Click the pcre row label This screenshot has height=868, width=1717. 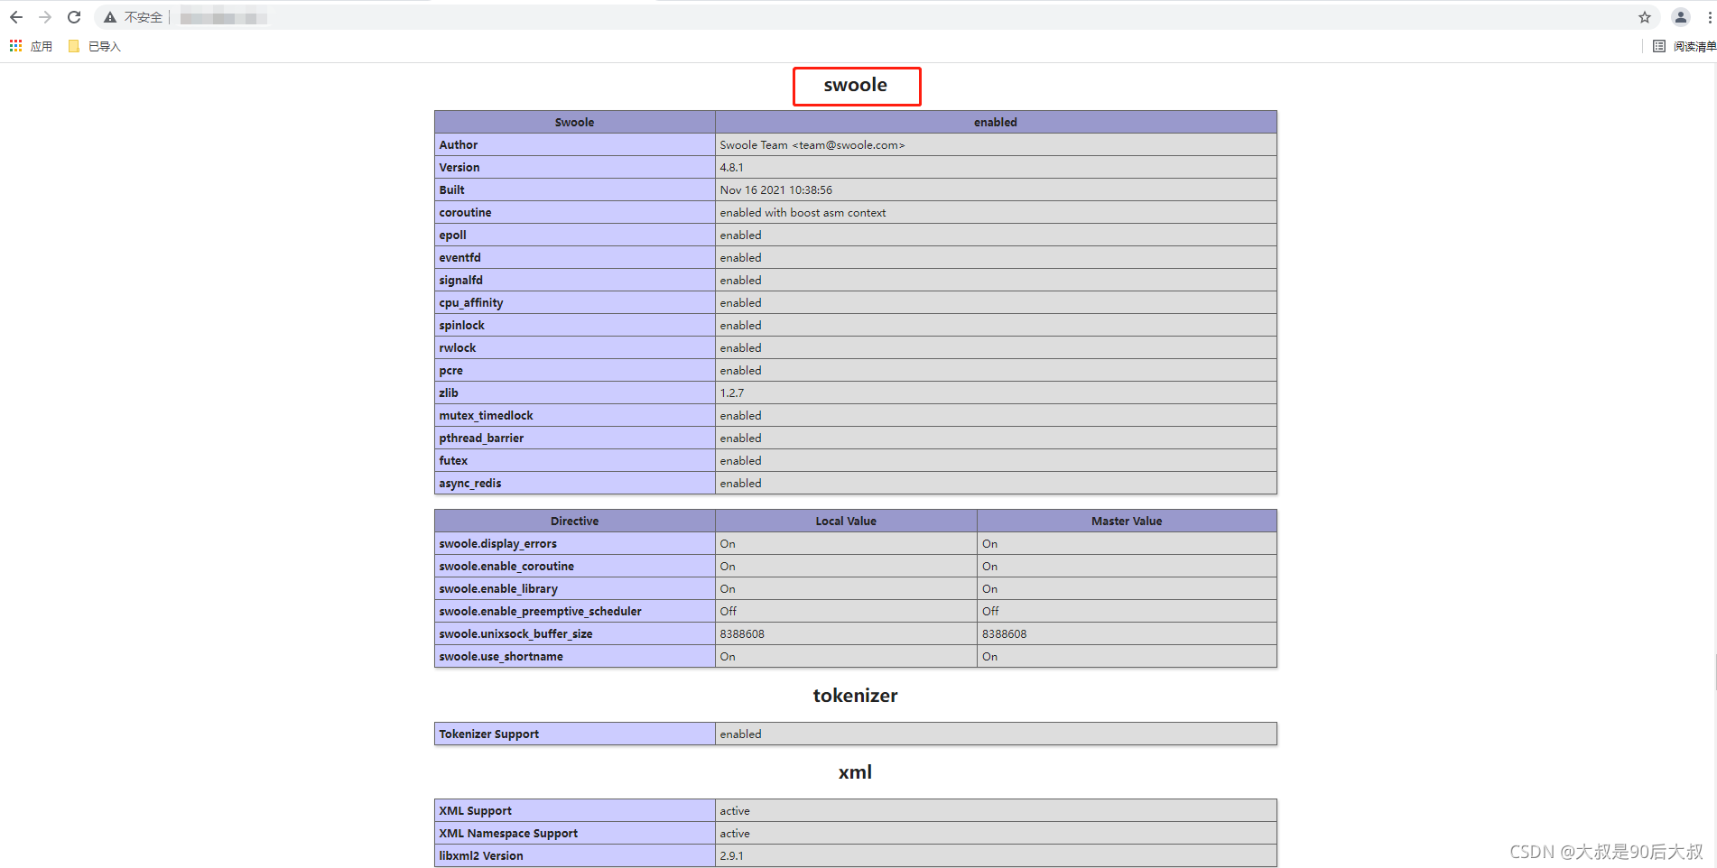click(451, 370)
